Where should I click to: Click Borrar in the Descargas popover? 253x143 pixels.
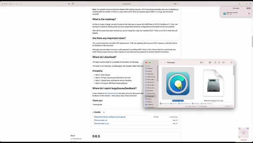tap(249, 8)
